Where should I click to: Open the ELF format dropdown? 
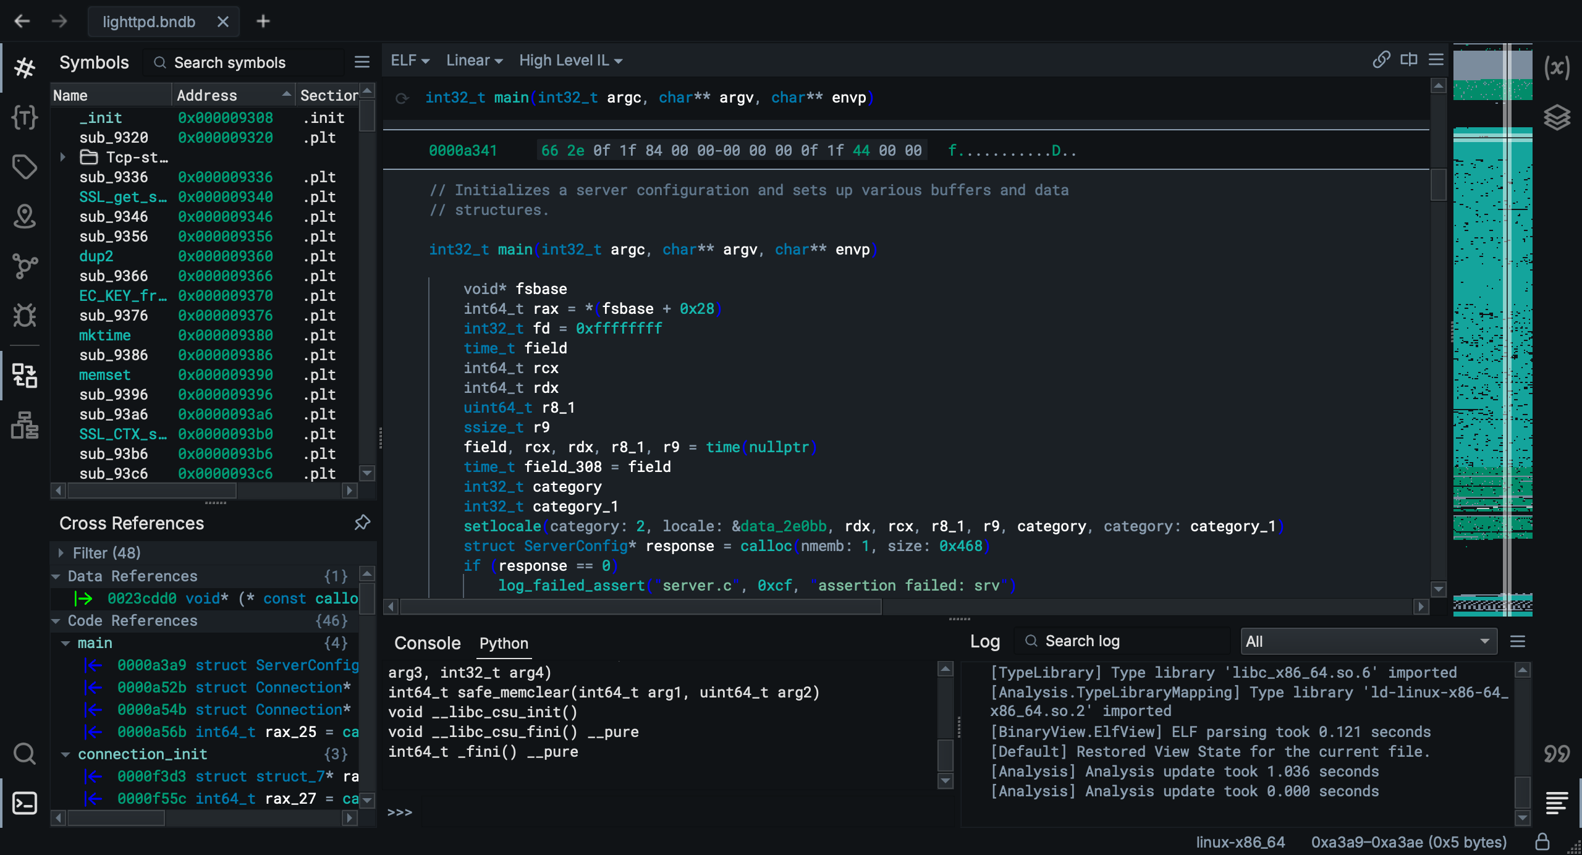(408, 60)
